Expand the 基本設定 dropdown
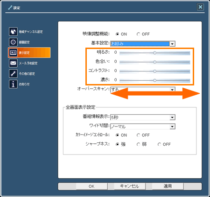Screen dimensions: 210x197 [x=172, y=44]
